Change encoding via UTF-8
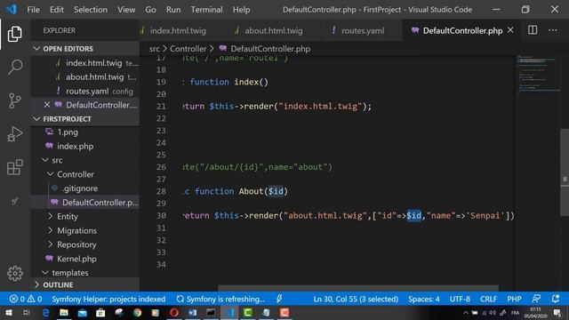Screen dimensions: 569x320 [460, 299]
